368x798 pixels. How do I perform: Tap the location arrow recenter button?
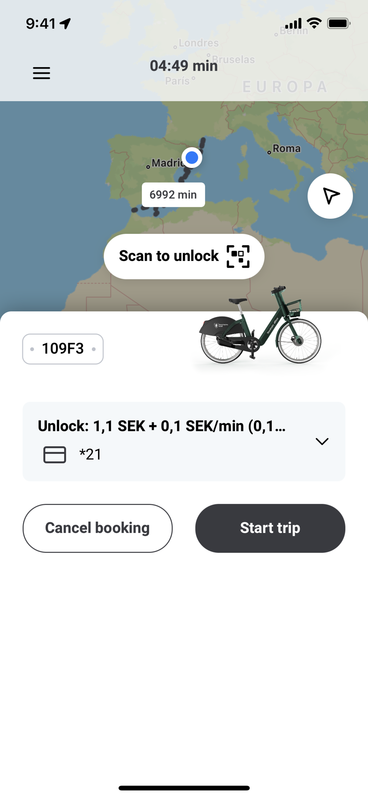pyautogui.click(x=330, y=196)
